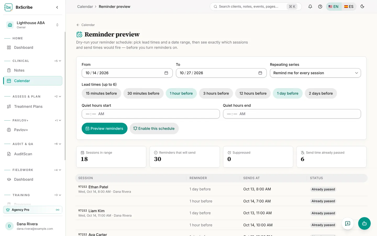
Task: Open Notes in the sidebar
Action: (33, 70)
